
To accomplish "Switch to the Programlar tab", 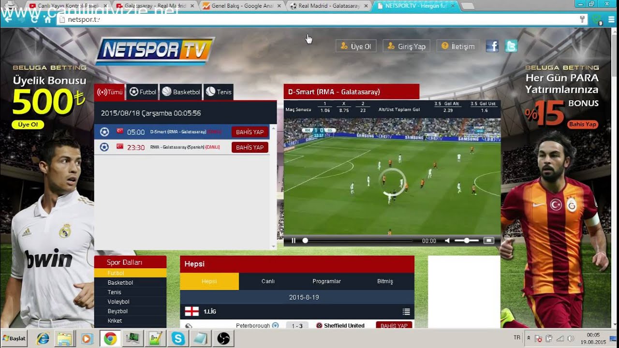I will tap(326, 281).
